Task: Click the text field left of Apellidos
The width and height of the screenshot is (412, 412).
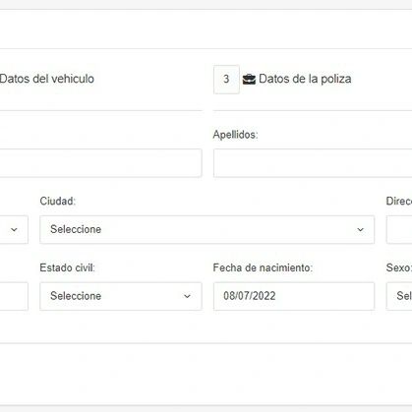Action: 100,163
